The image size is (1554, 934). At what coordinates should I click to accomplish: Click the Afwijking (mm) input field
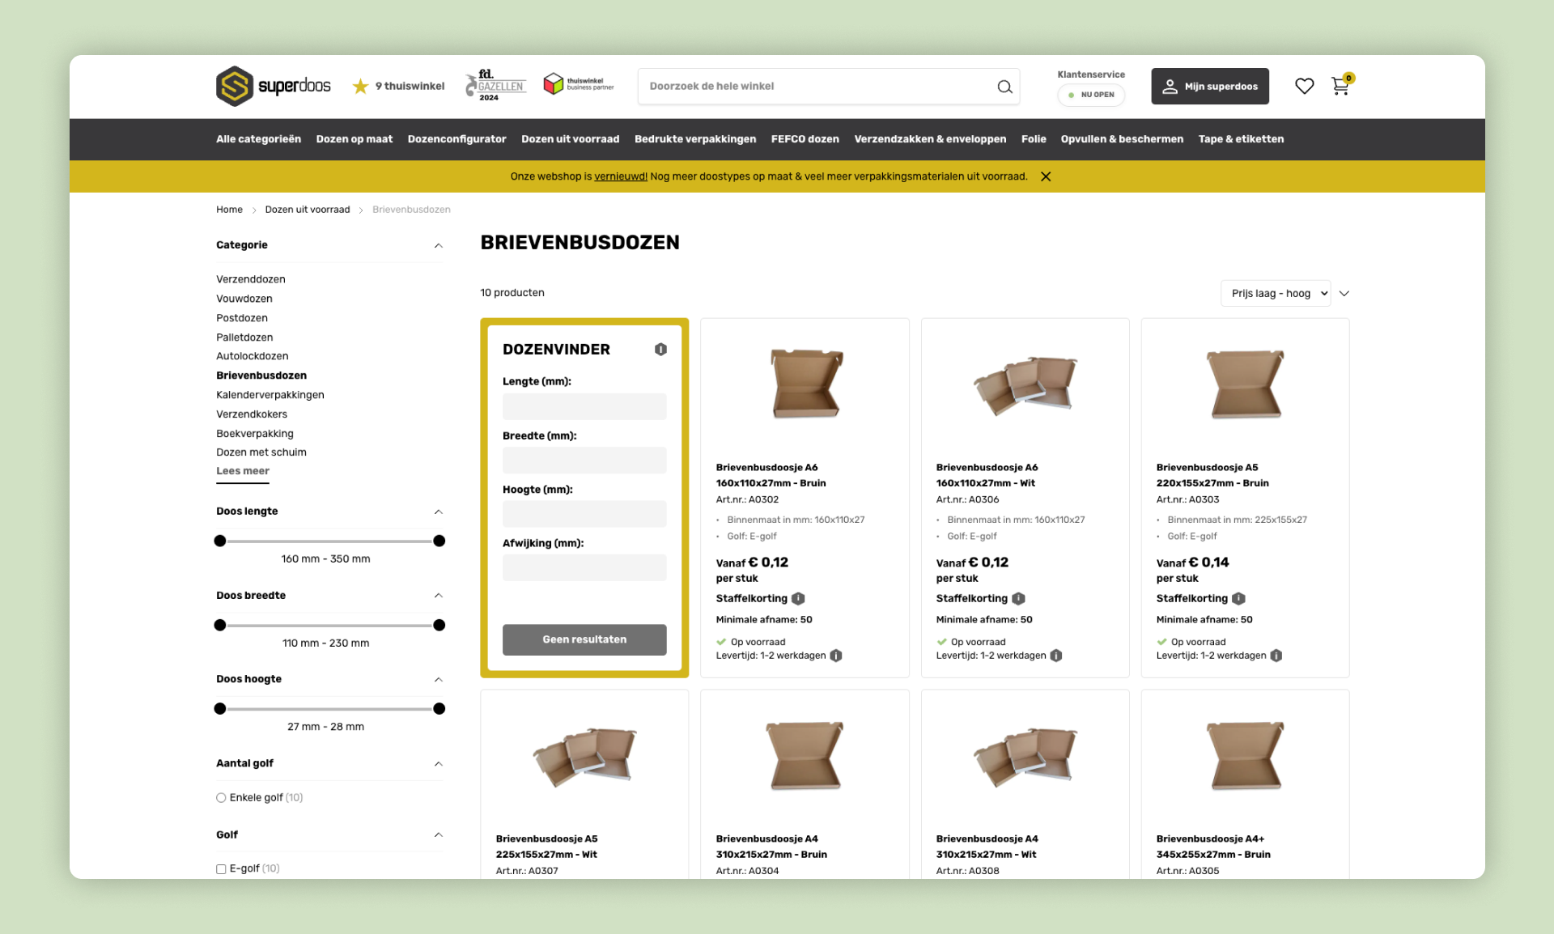(584, 567)
